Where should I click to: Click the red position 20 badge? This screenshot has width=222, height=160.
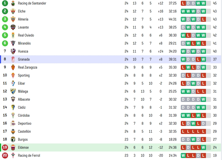[x=5, y=155]
